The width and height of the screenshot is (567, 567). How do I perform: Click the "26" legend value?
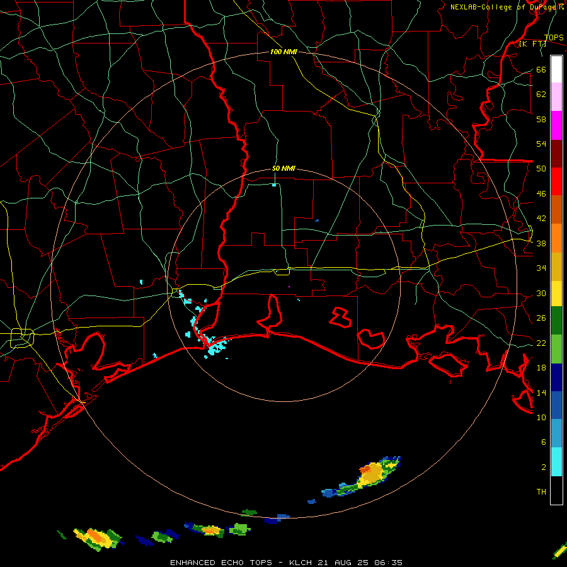click(x=541, y=318)
